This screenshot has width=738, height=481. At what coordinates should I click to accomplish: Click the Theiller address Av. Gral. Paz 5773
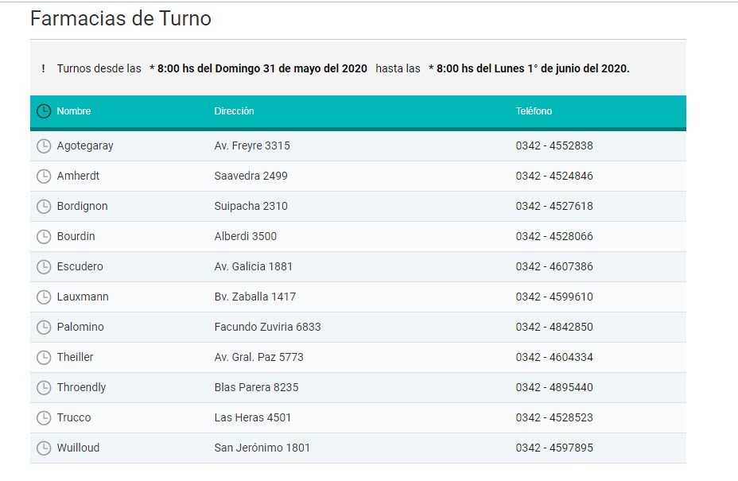coord(258,358)
